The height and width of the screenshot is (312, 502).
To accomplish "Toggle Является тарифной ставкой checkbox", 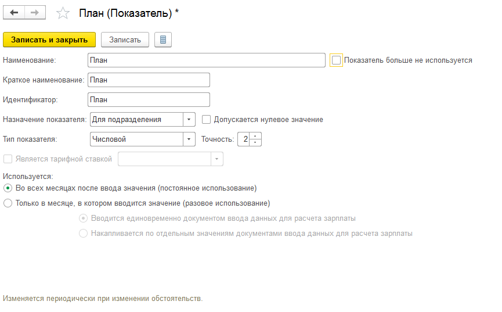I will pos(8,159).
